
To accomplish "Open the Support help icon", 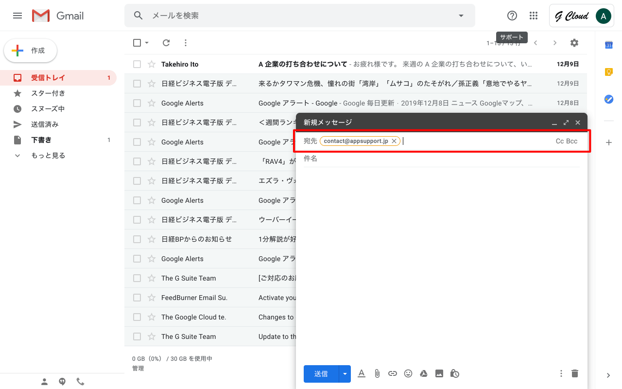I will [512, 16].
